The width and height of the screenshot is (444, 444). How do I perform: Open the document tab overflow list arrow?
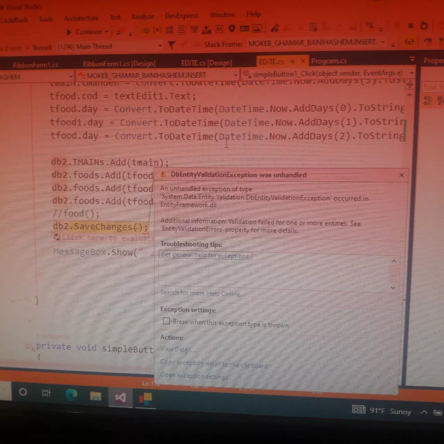point(412,59)
